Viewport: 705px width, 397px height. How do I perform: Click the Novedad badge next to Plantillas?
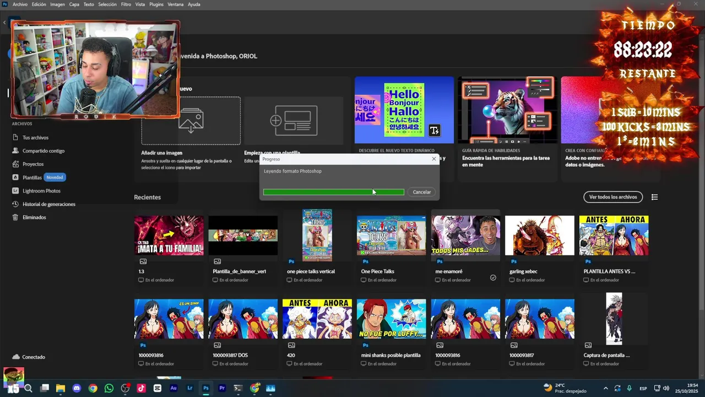coord(55,178)
